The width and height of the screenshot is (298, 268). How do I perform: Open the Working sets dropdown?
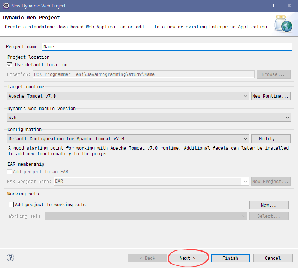pyautogui.click(x=146, y=216)
